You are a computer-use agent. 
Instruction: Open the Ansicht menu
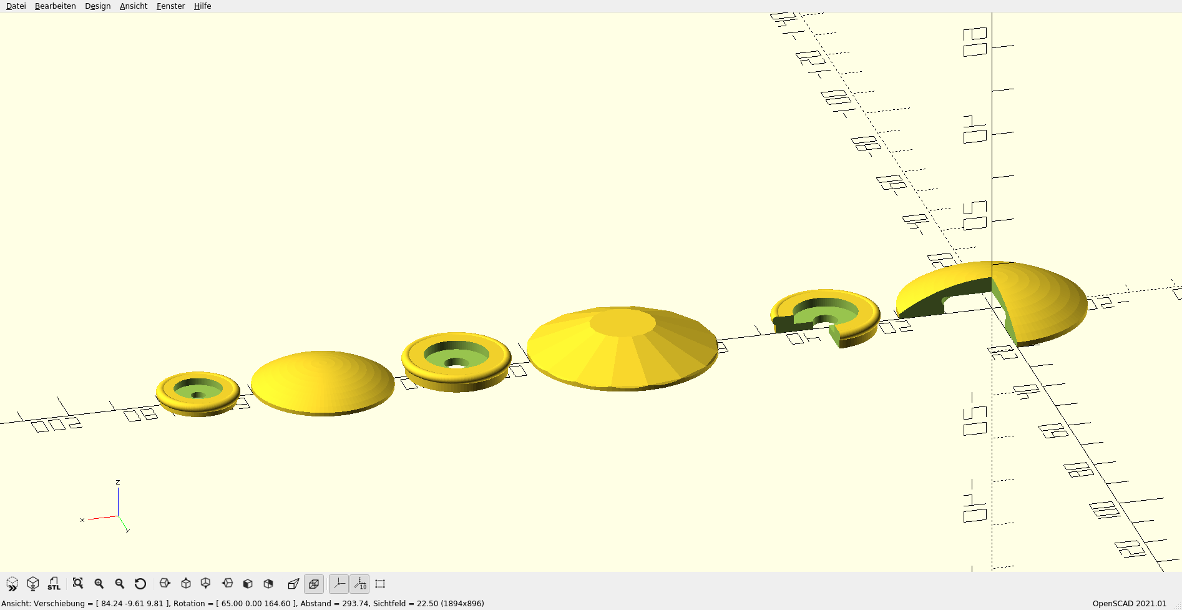click(x=134, y=6)
